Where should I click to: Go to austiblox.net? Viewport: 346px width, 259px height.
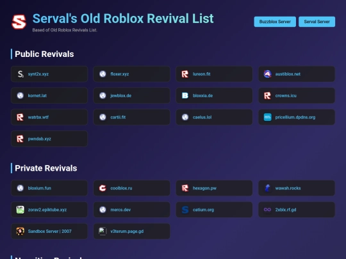(288, 74)
